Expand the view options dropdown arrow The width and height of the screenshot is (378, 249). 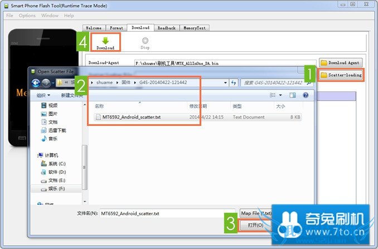point(280,95)
